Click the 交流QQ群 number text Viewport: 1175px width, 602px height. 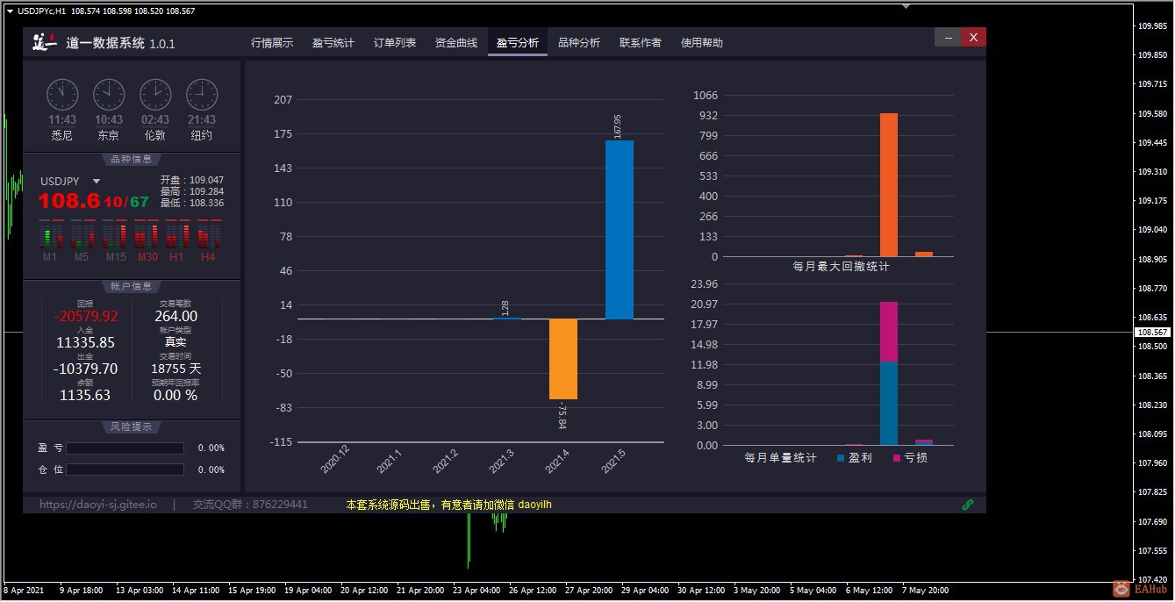click(250, 505)
